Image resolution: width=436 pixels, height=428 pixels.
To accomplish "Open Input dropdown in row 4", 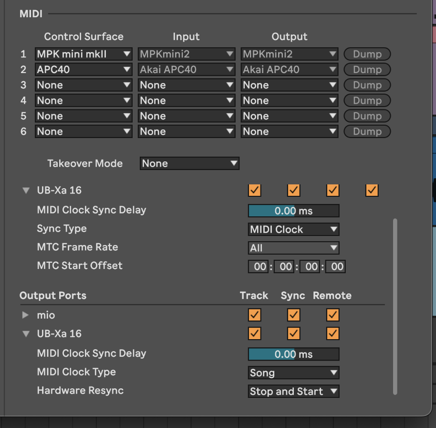I will (x=187, y=100).
